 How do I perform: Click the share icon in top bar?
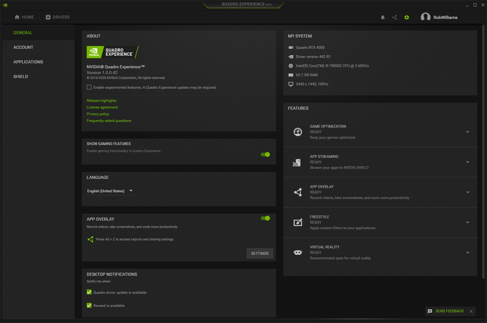(394, 17)
